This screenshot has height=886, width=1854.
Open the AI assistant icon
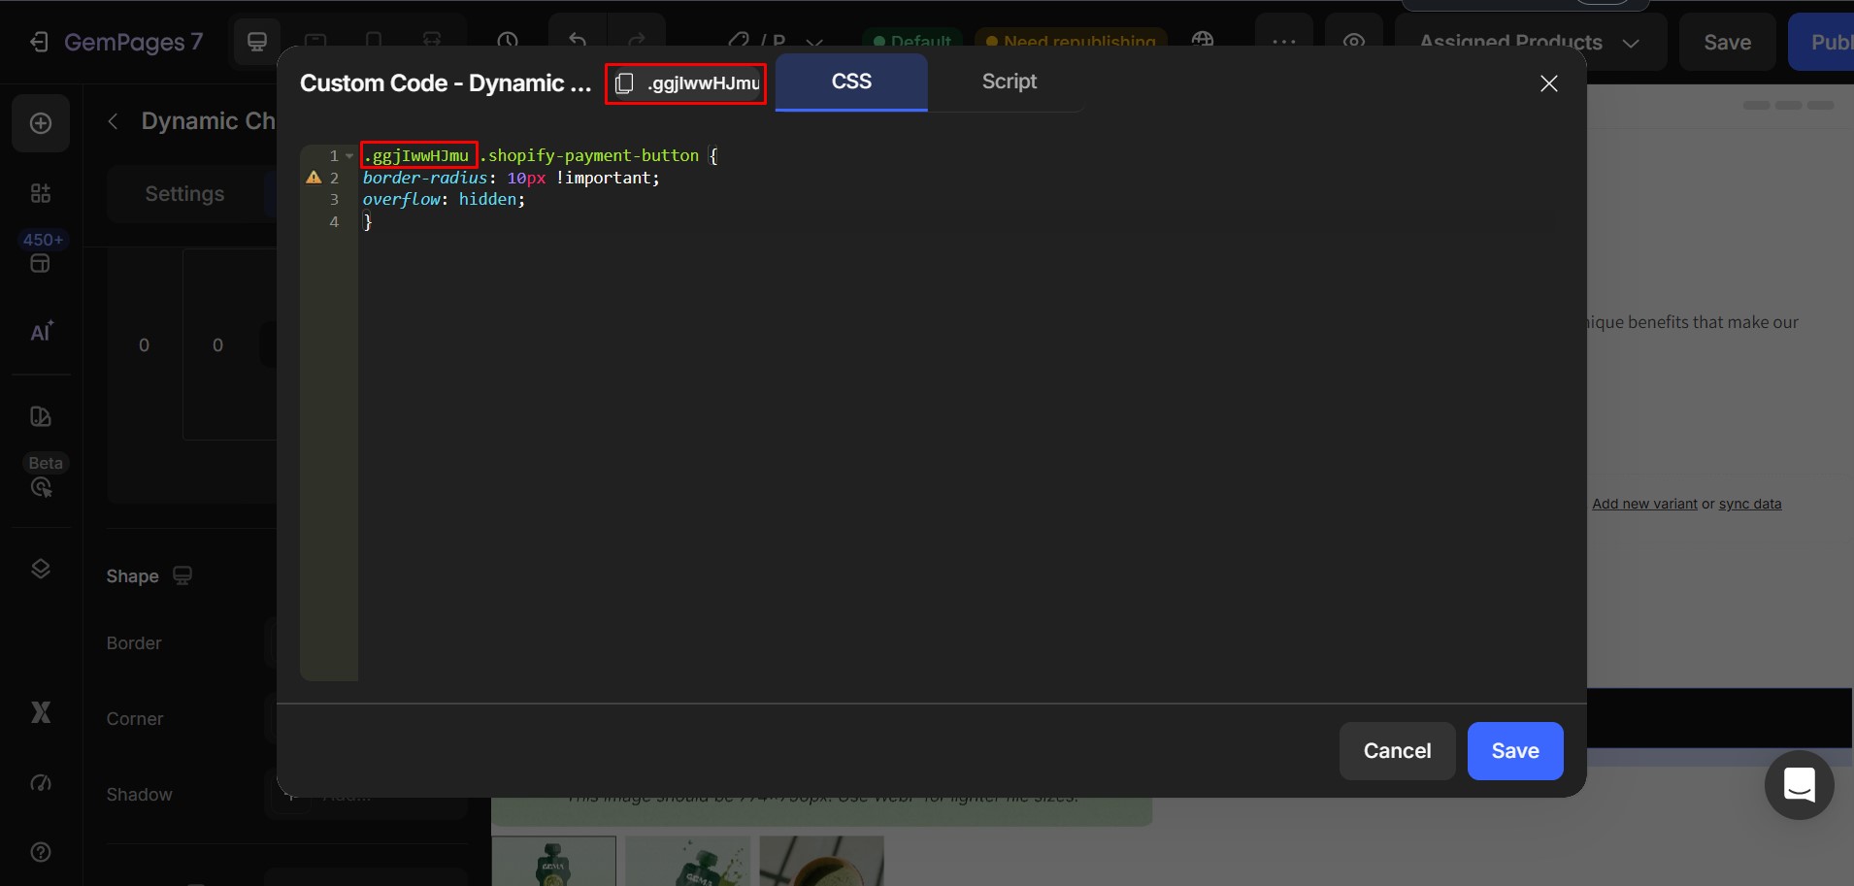point(41,332)
